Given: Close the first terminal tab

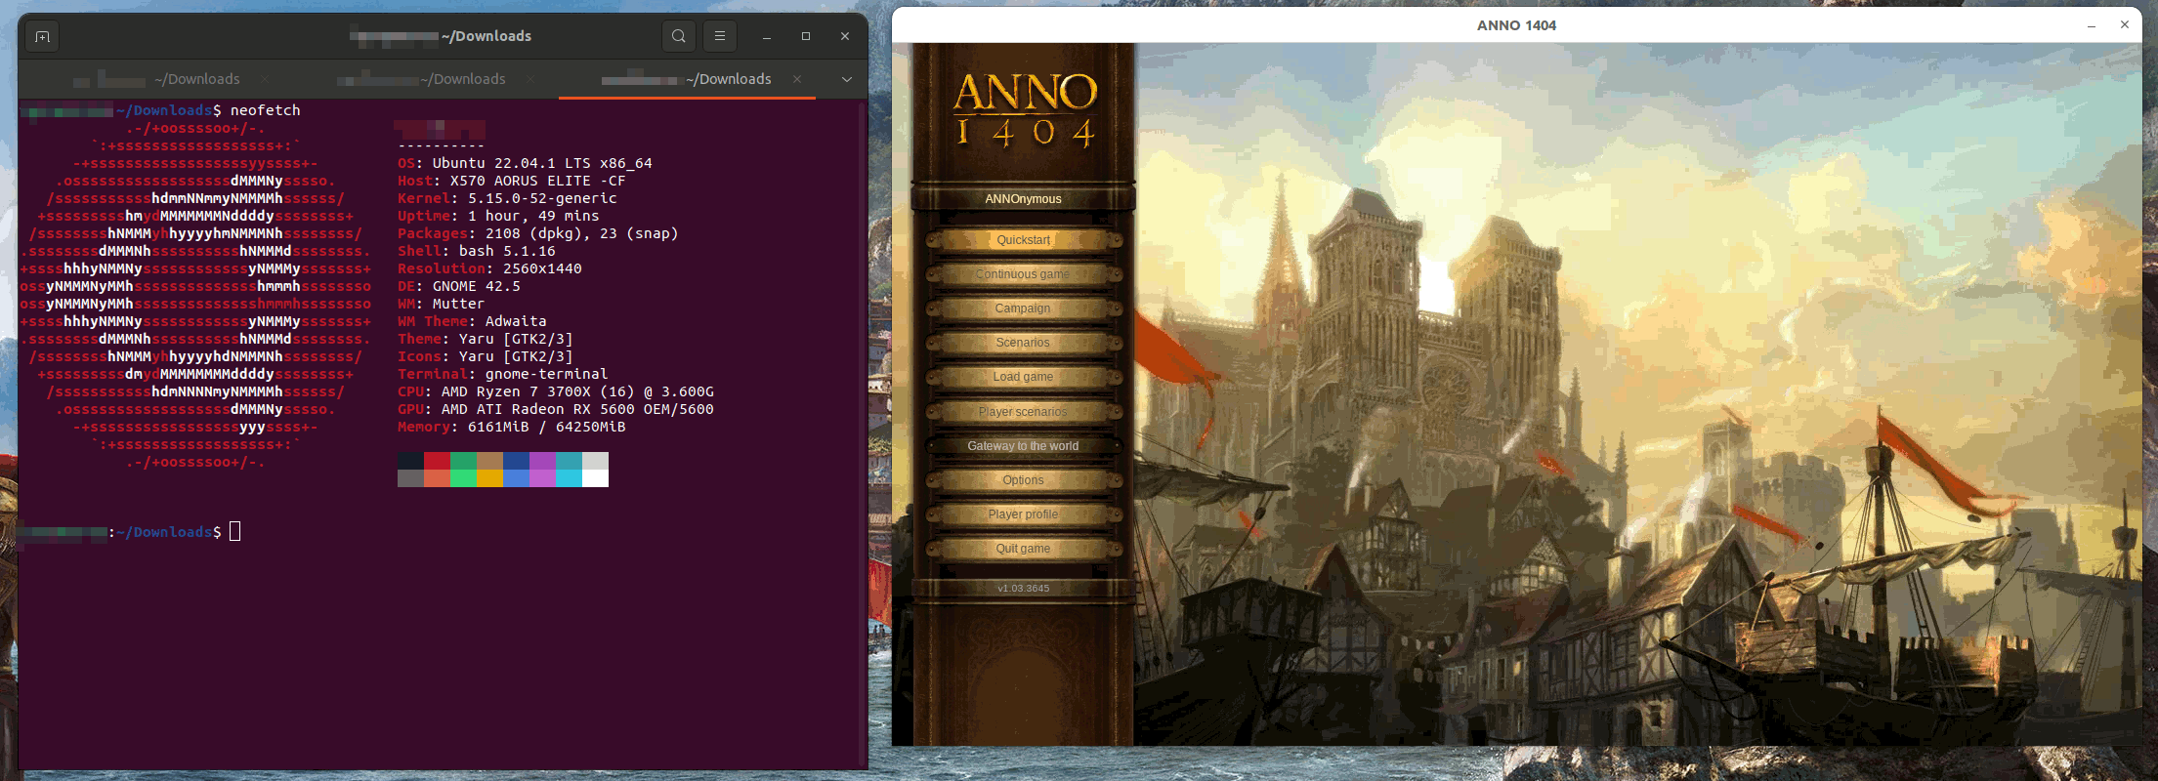Looking at the screenshot, I should point(265,79).
